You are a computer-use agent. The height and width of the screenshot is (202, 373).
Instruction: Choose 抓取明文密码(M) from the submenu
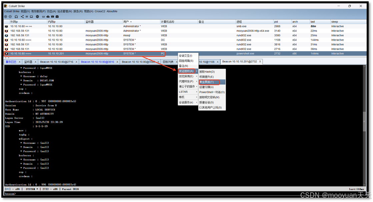(x=212, y=97)
